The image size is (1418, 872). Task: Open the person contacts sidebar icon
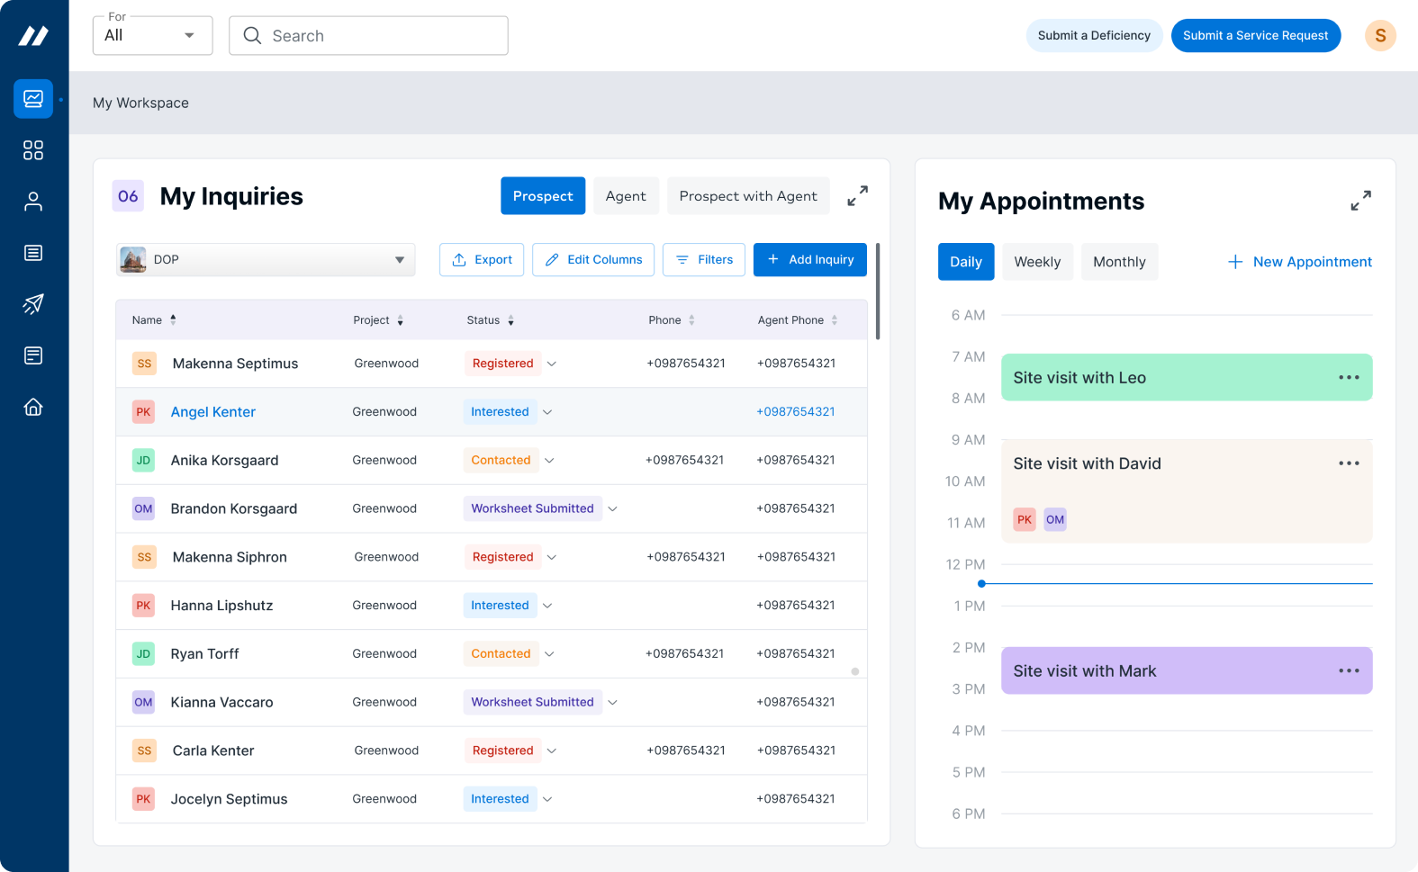(33, 202)
